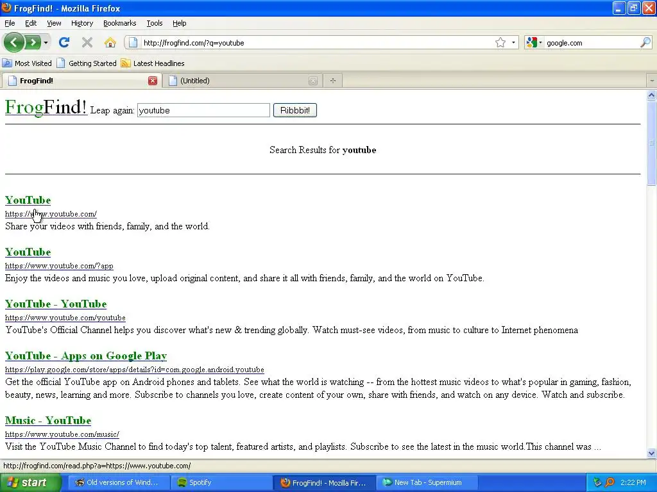Image resolution: width=657 pixels, height=492 pixels.
Task: Open the Music - YouTube result
Action: coord(48,420)
